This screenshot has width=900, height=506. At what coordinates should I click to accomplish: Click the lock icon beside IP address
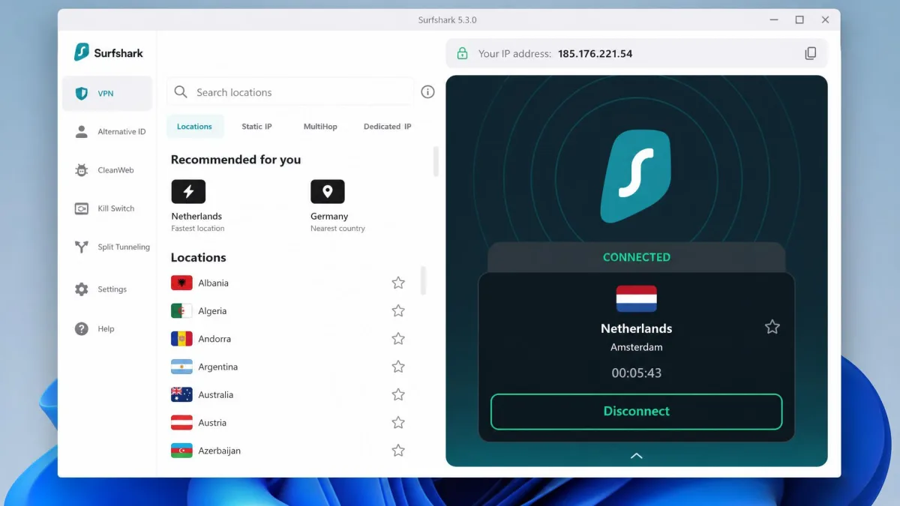coord(463,53)
